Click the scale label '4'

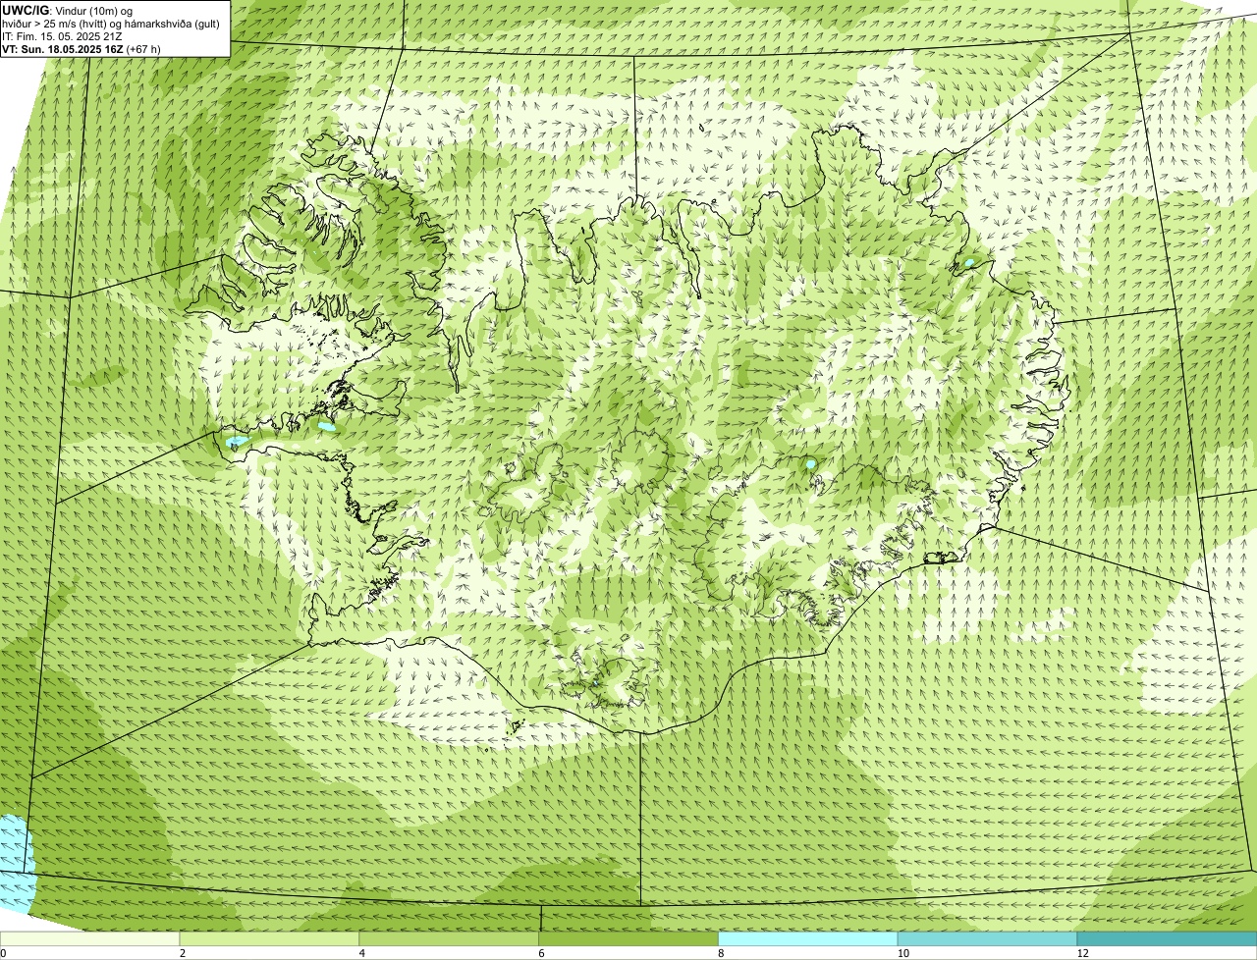[362, 953]
